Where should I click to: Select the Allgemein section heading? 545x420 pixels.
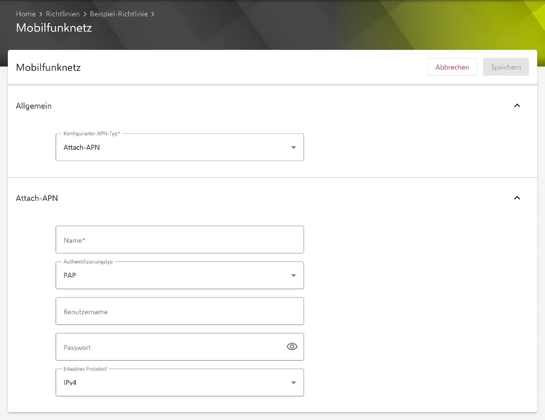click(x=34, y=106)
